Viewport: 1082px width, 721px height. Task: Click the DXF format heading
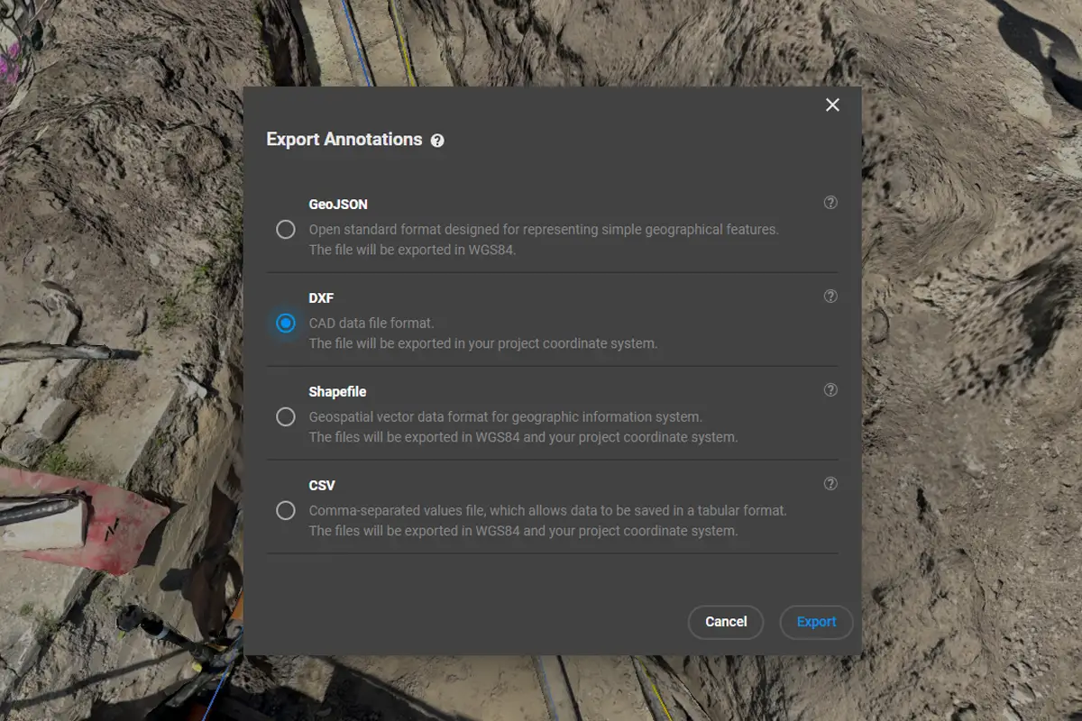321,298
